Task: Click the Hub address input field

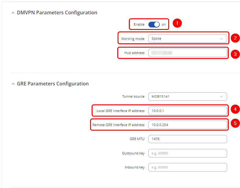Action: click(x=187, y=53)
